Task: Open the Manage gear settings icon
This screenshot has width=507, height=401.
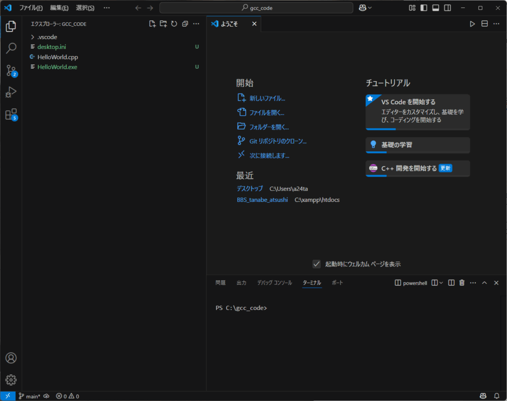Action: coord(11,380)
